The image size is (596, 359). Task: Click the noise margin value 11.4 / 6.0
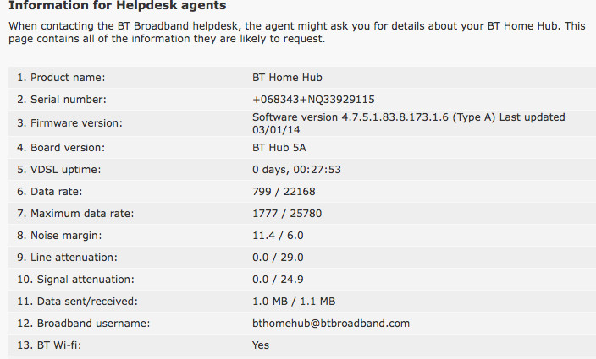pos(278,236)
